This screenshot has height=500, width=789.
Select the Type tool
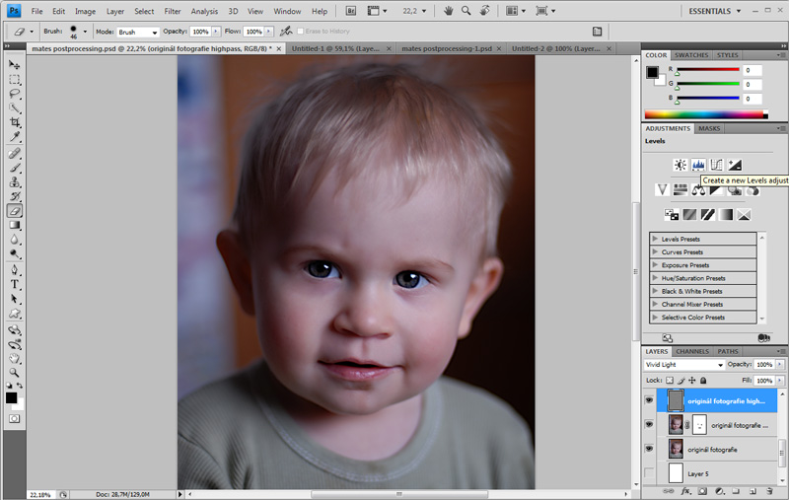[x=15, y=284]
